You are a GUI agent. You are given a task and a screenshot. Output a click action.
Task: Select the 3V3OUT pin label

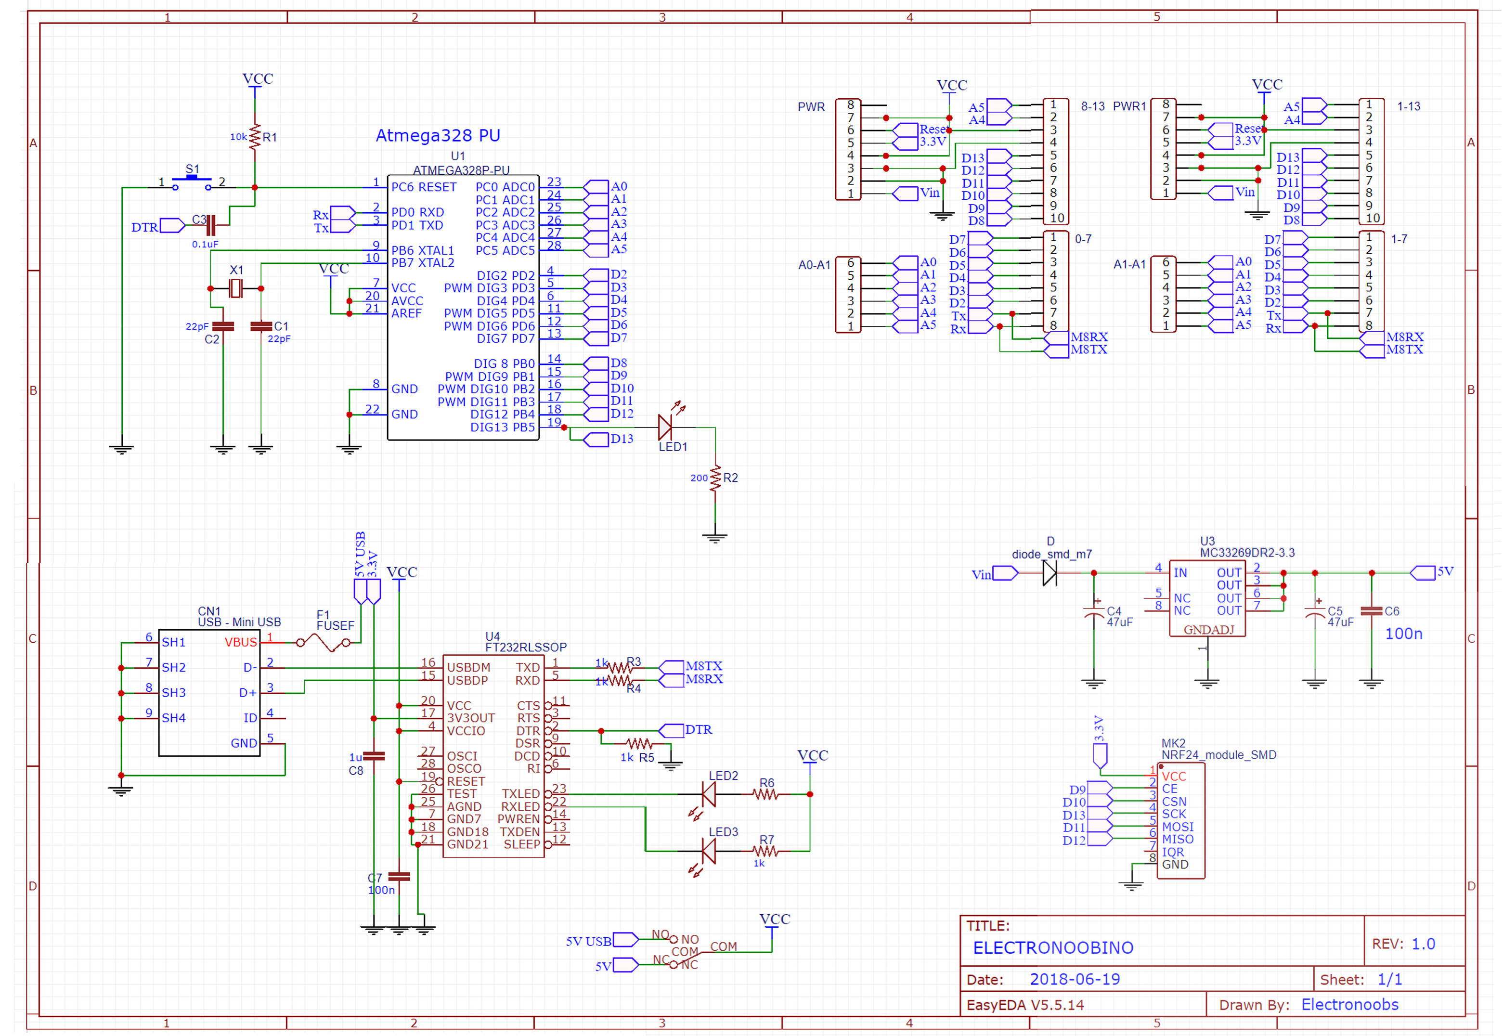tap(471, 719)
